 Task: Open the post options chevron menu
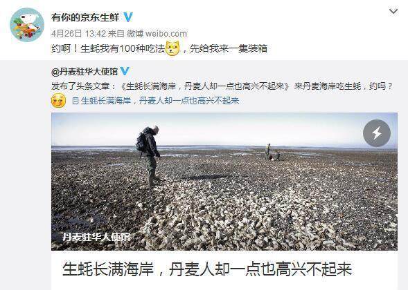click(393, 12)
